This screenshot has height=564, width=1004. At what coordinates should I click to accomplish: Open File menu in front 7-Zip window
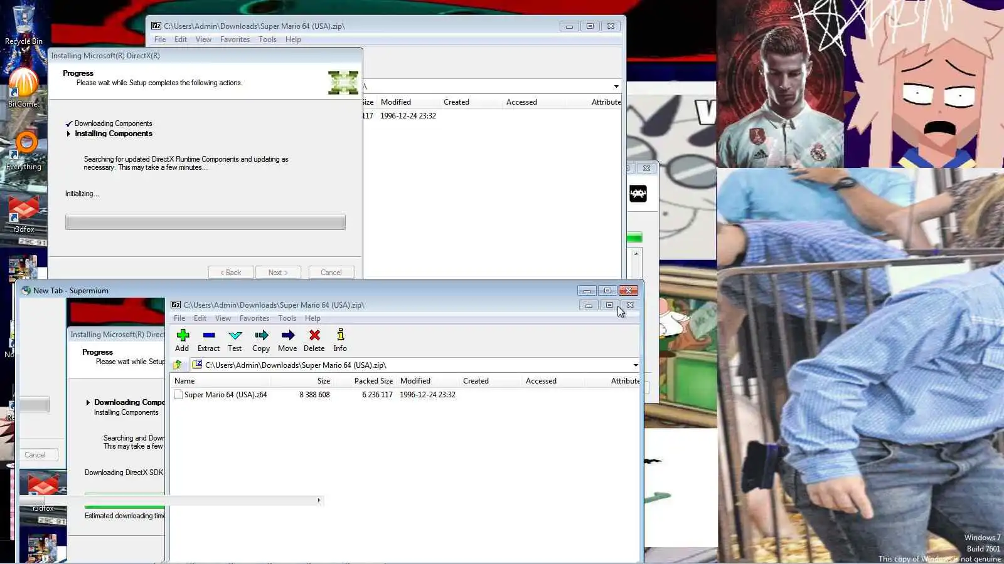(x=179, y=318)
